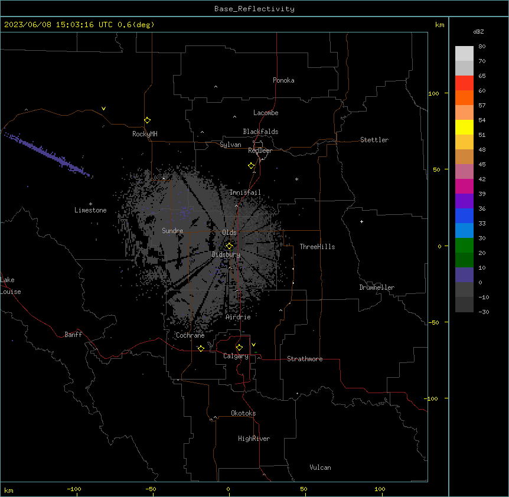This screenshot has height=497, width=509.
Task: Click the HighRiver label
Action: point(254,439)
